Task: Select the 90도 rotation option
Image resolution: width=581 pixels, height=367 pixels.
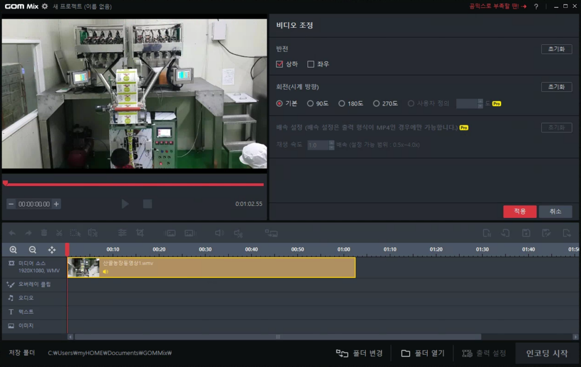Action: pos(310,104)
